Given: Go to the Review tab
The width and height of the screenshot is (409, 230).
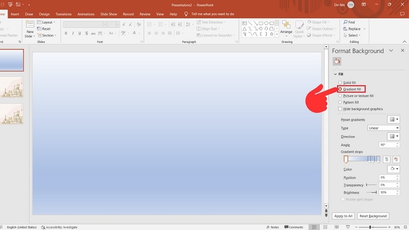Looking at the screenshot, I should coord(145,14).
